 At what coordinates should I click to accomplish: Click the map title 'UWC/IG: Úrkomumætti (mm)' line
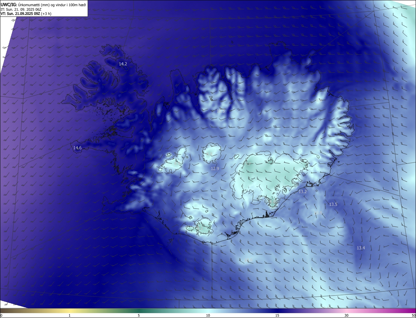pyautogui.click(x=43, y=5)
